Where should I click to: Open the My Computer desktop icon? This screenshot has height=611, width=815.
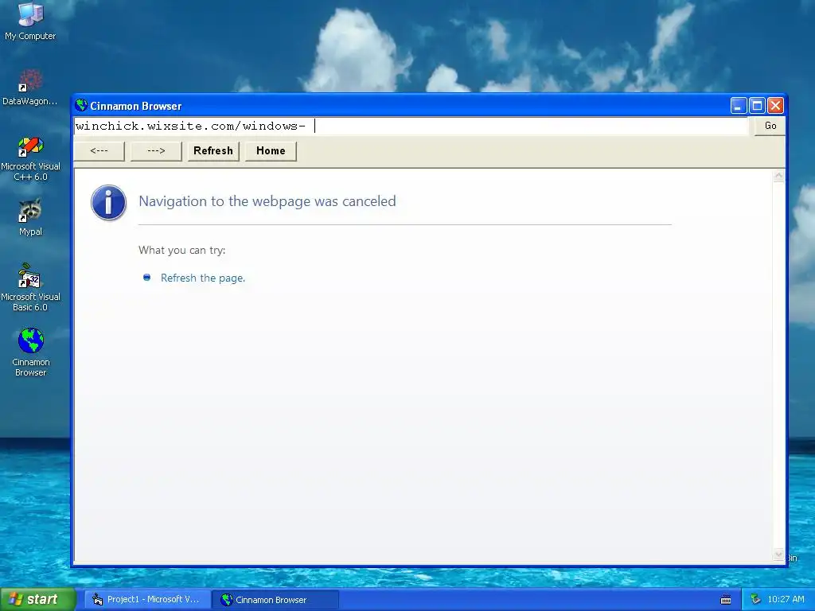coord(30,21)
